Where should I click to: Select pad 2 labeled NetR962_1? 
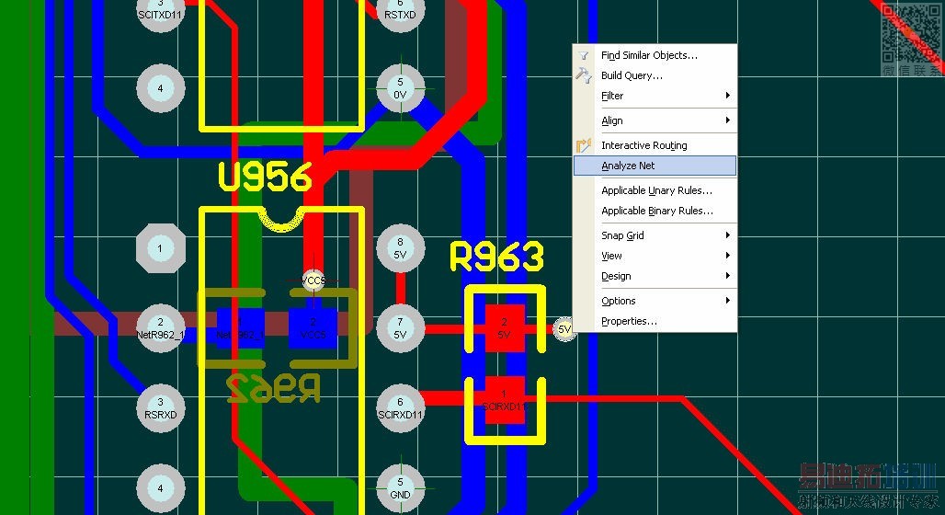[x=160, y=328]
